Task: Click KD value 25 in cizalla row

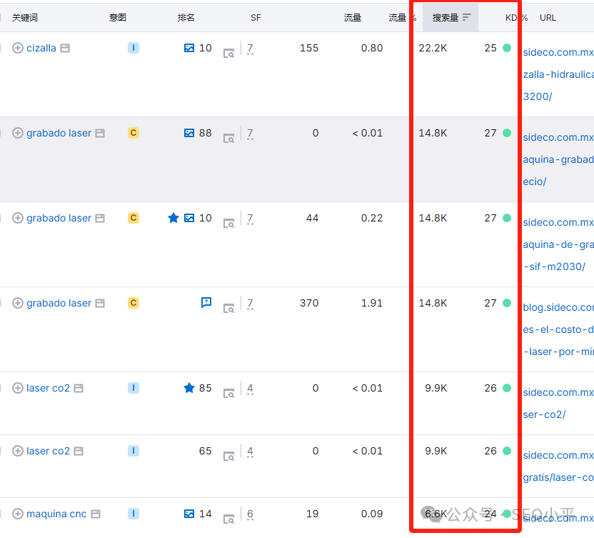Action: coord(490,48)
